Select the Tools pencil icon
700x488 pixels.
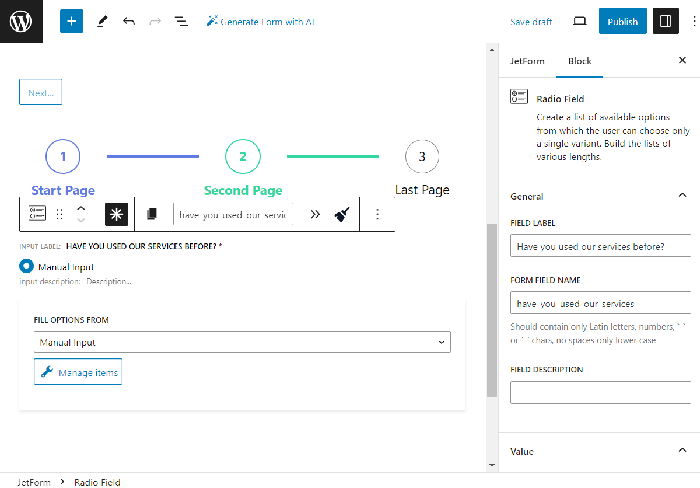(x=102, y=21)
